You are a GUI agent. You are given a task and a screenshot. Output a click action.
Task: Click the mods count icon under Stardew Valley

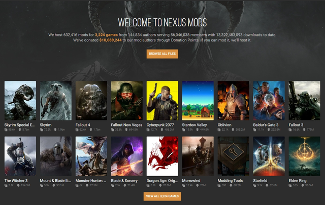point(184,130)
